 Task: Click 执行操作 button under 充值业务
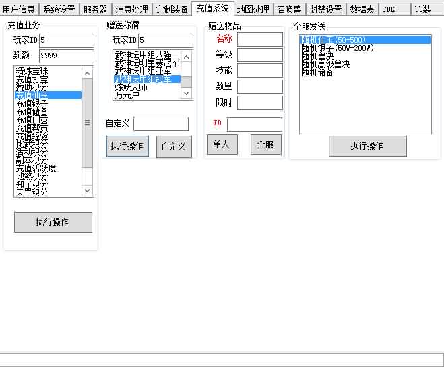click(x=53, y=222)
